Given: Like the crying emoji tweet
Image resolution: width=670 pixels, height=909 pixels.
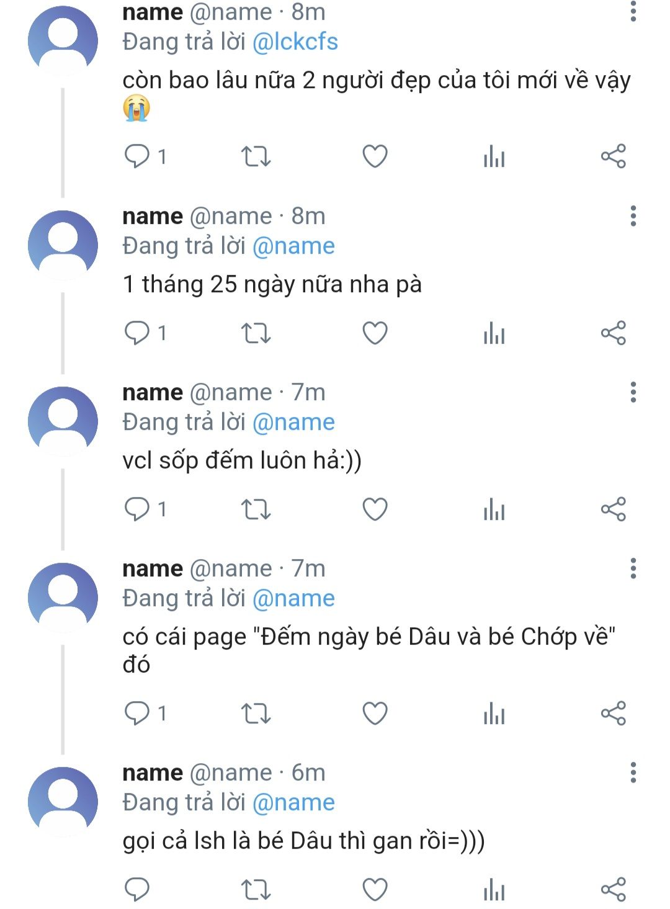Looking at the screenshot, I should pos(375,156).
